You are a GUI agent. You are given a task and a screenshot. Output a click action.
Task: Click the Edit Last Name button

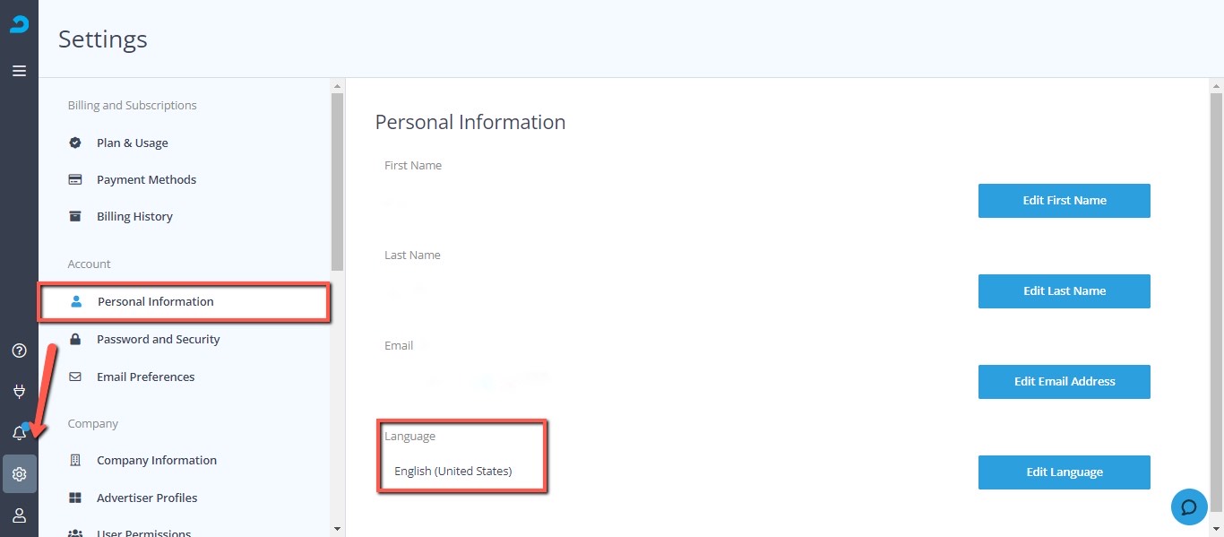pos(1065,291)
